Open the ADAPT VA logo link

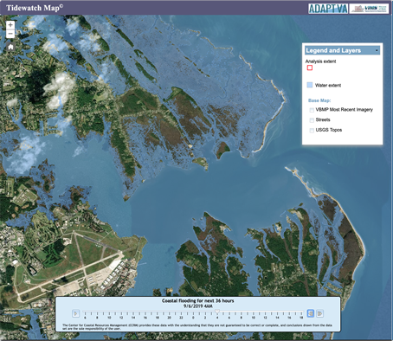pyautogui.click(x=328, y=9)
